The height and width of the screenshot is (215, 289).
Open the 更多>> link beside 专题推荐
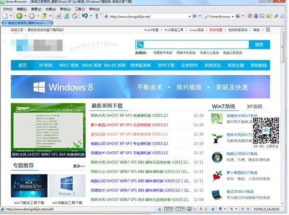79,166
